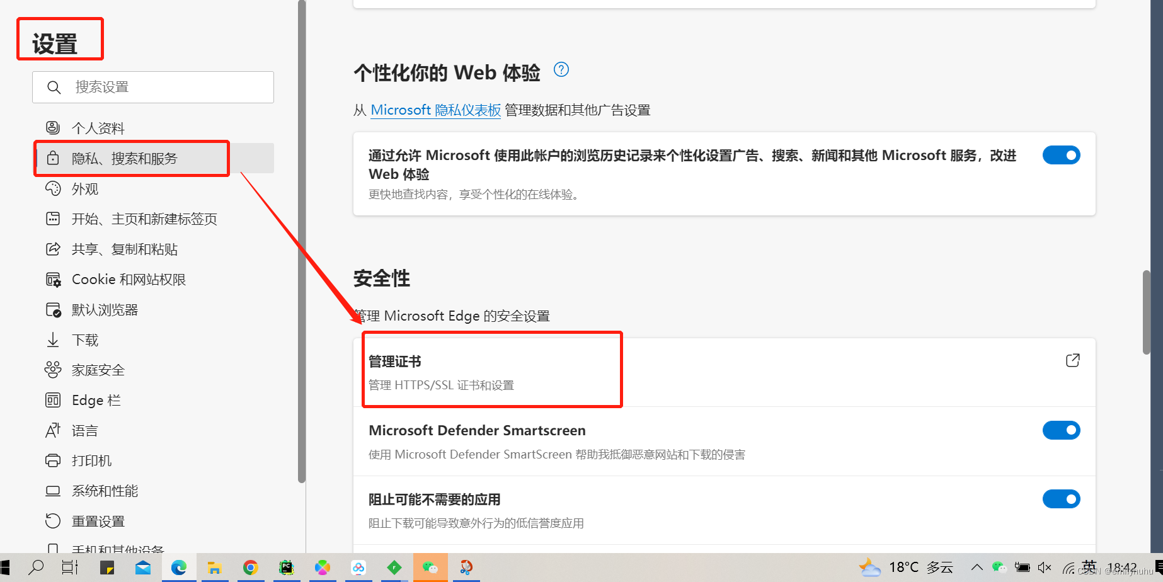This screenshot has width=1163, height=582.
Task: Show hidden system tray icons
Action: (x=977, y=568)
